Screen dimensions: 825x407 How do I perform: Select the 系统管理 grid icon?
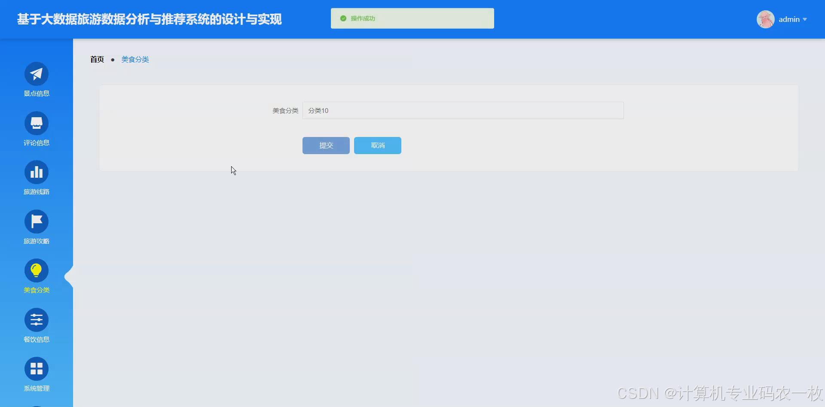pos(37,368)
